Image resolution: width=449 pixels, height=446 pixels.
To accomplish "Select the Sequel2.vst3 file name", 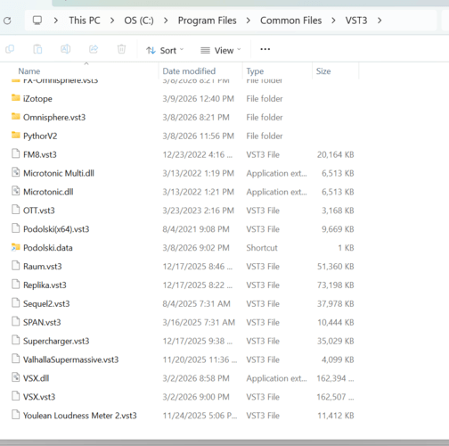I will pyautogui.click(x=46, y=303).
